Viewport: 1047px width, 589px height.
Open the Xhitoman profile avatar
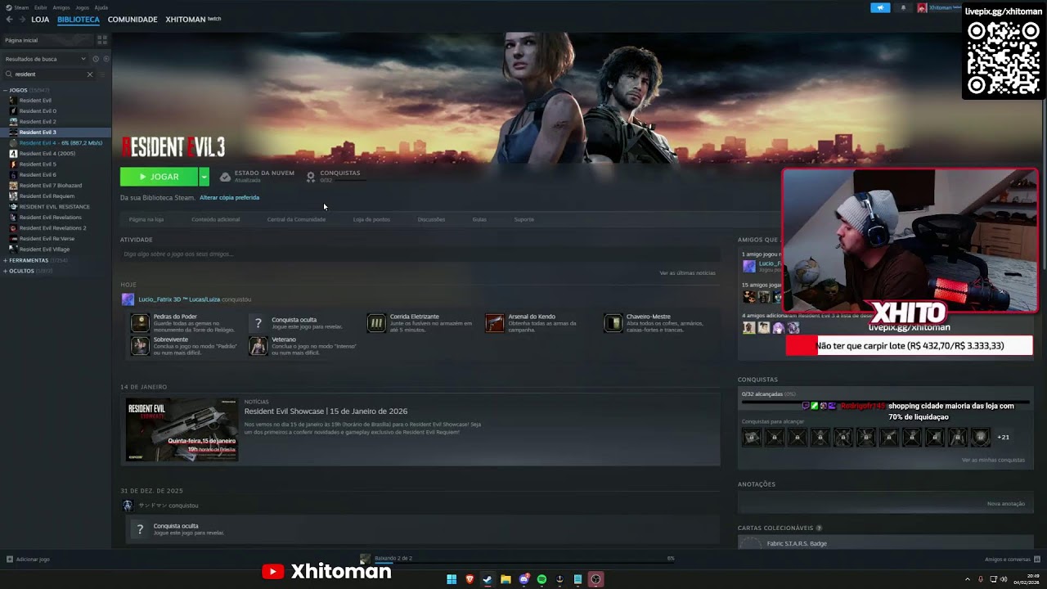[922, 8]
